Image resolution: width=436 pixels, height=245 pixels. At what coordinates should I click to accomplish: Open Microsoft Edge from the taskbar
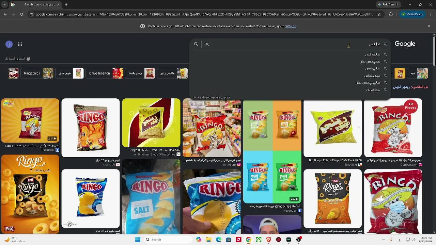[219, 240]
